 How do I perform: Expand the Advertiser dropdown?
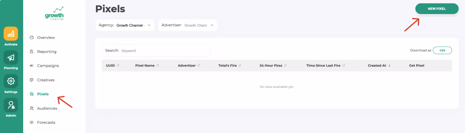[x=188, y=25]
